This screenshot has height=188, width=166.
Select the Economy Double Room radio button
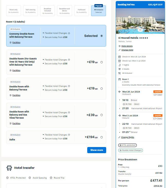tap(102, 36)
